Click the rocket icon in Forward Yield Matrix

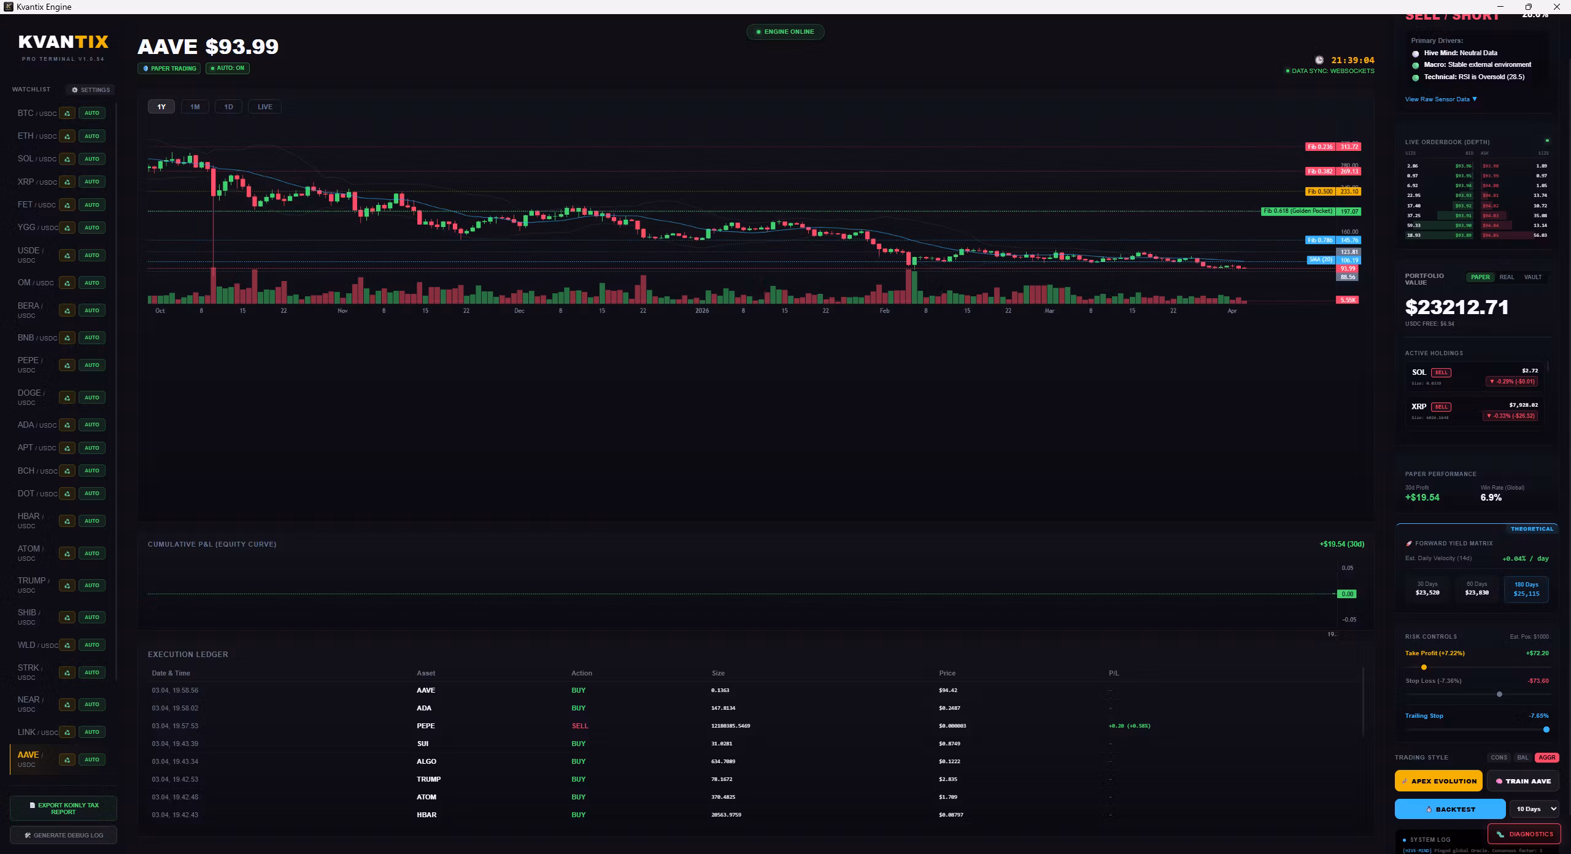click(1408, 544)
